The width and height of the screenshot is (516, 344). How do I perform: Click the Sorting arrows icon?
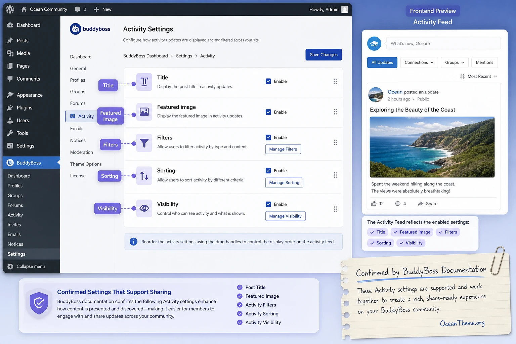pyautogui.click(x=144, y=176)
